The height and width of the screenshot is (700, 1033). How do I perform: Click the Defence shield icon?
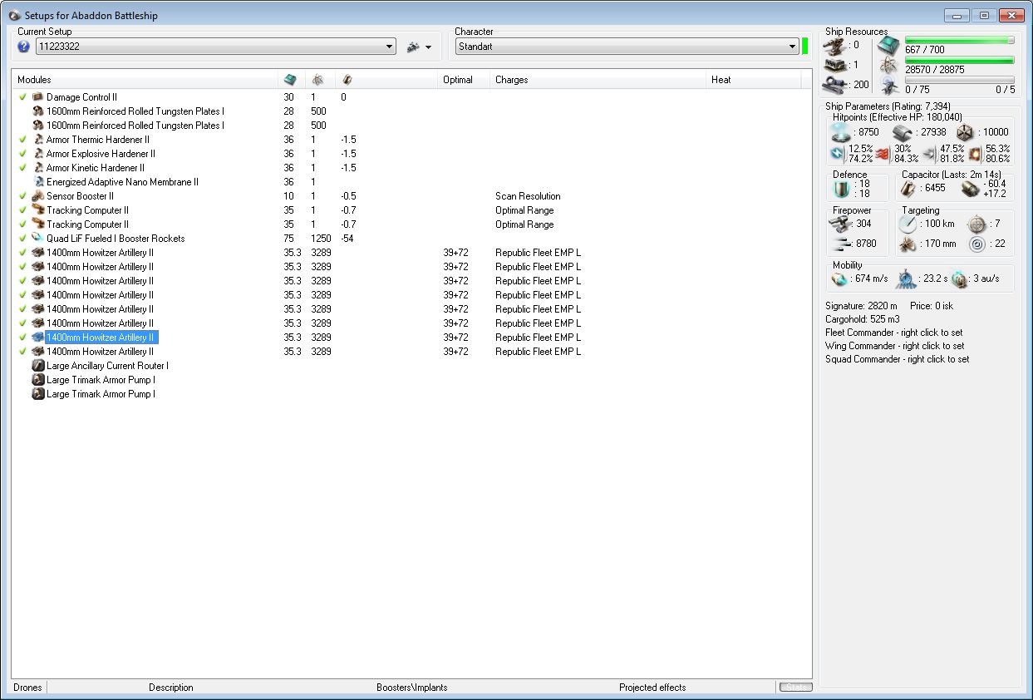843,189
